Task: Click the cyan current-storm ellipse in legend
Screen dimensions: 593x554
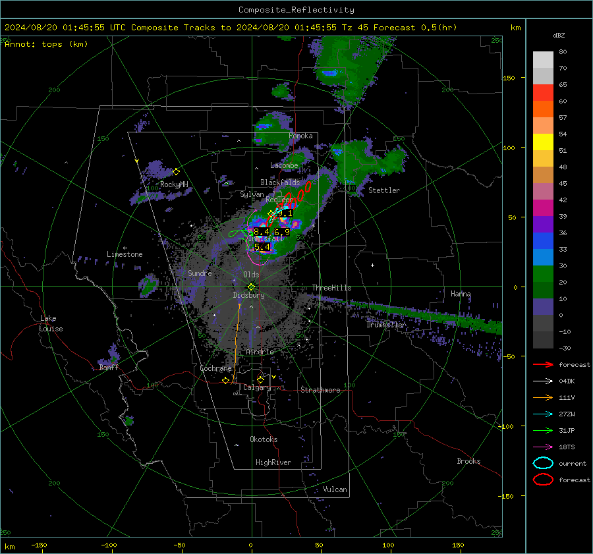Action: point(543,463)
